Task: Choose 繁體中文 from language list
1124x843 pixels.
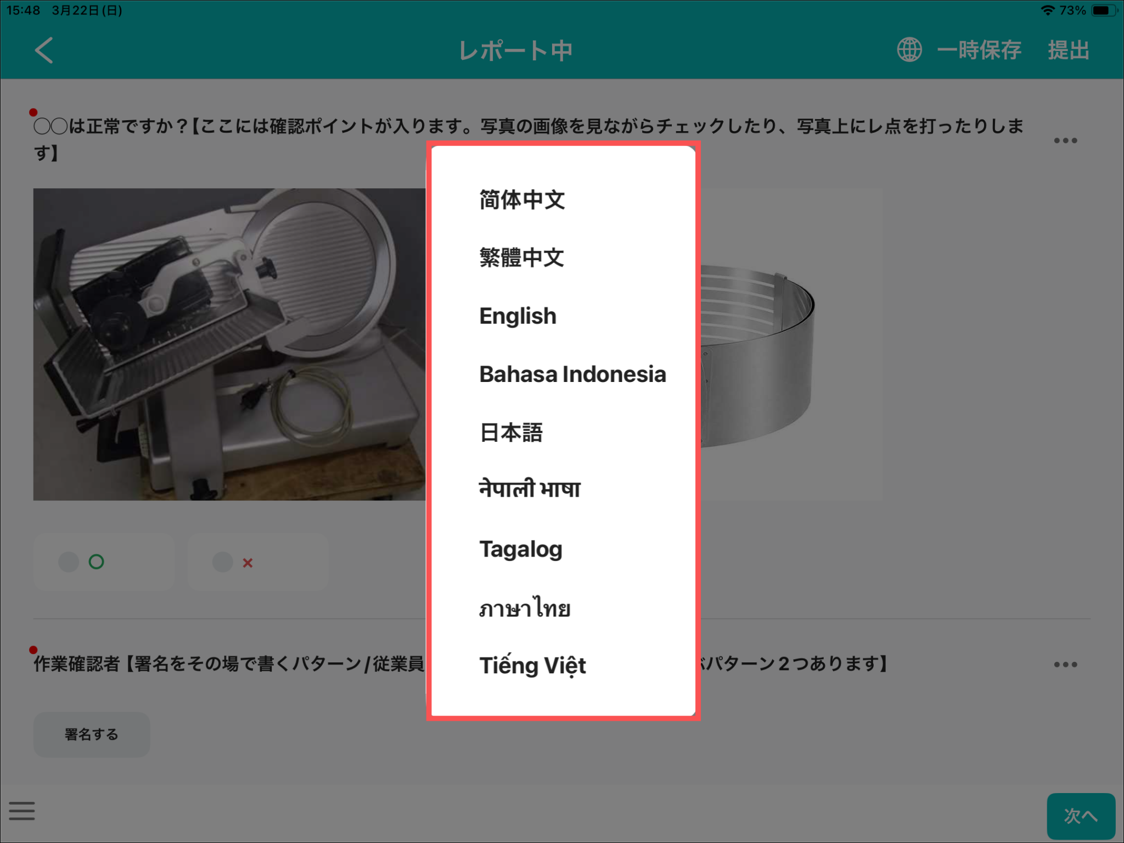Action: click(x=522, y=257)
